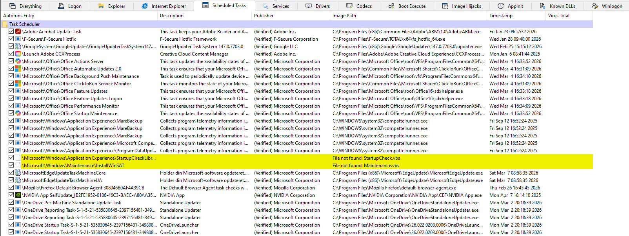
Task: Uncheck Office Automatic Updates 2.0 entry
Action: pos(11,68)
